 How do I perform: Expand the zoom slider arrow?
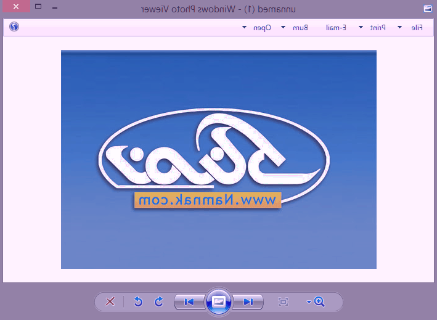tap(309, 302)
